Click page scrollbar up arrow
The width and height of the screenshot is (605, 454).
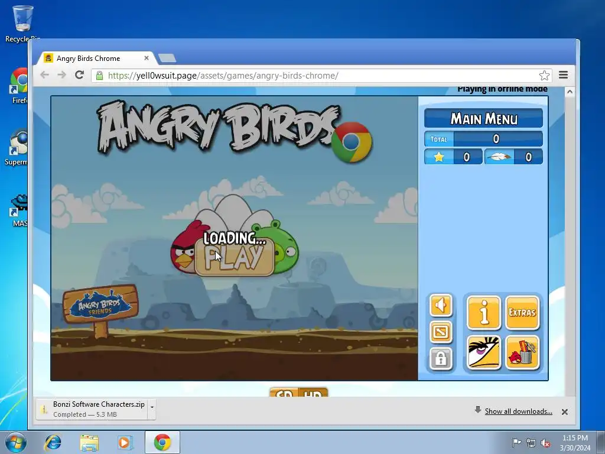pos(570,92)
